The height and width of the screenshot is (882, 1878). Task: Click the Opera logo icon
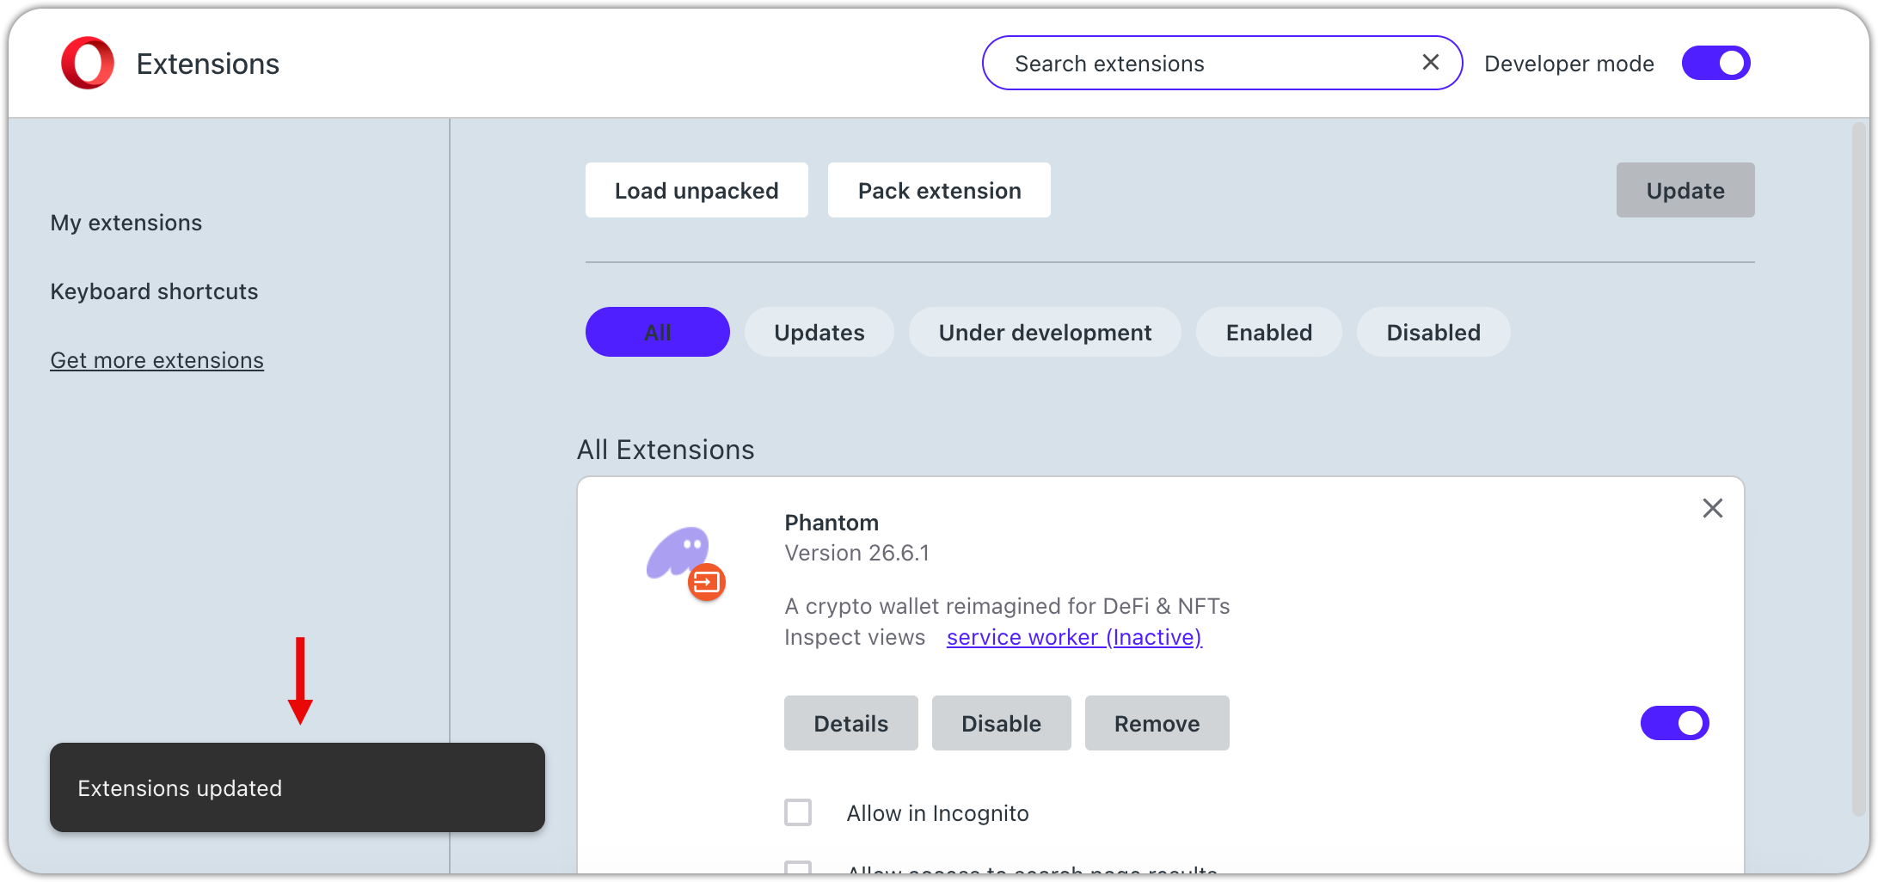point(87,63)
